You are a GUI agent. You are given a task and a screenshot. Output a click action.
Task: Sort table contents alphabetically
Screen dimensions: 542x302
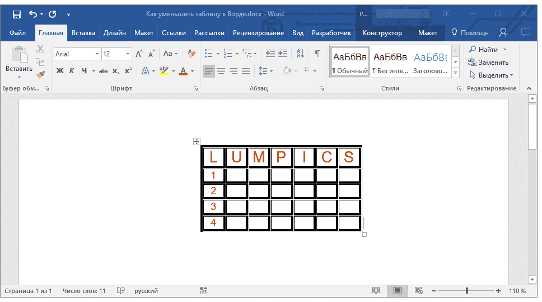coord(300,54)
